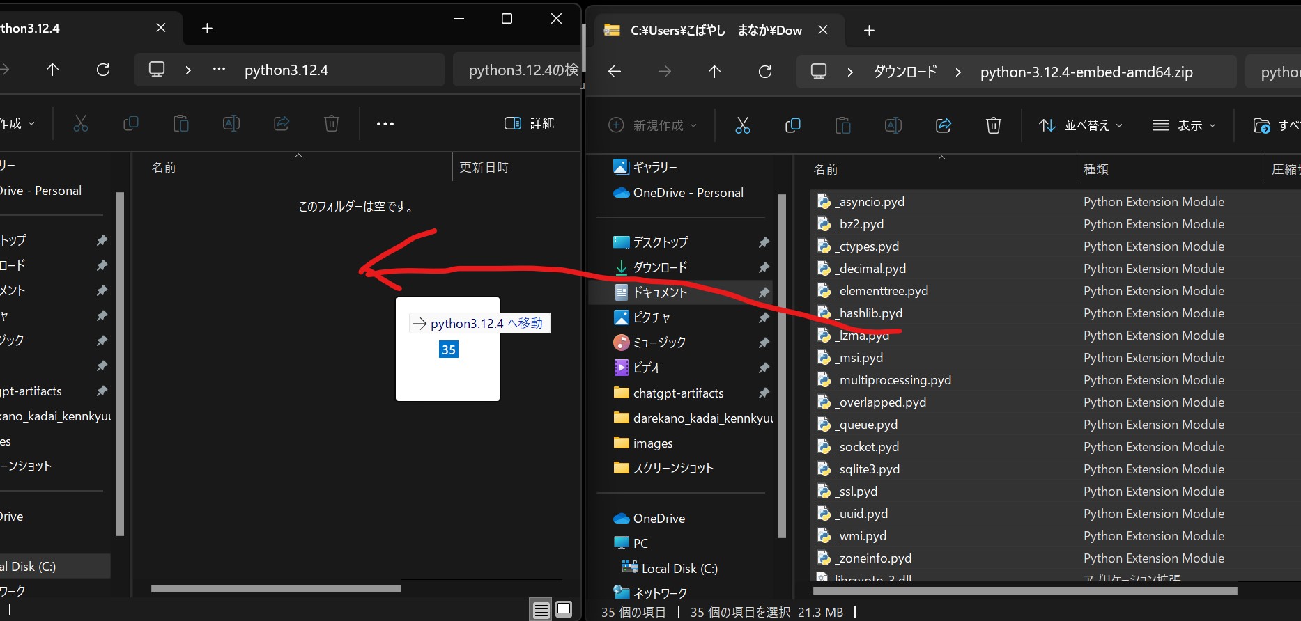Click the Up arrow in right window
This screenshot has height=621, width=1301.
click(714, 72)
